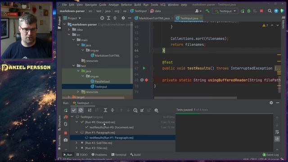Sort test results alphabetically

pyautogui.click(x=90, y=110)
